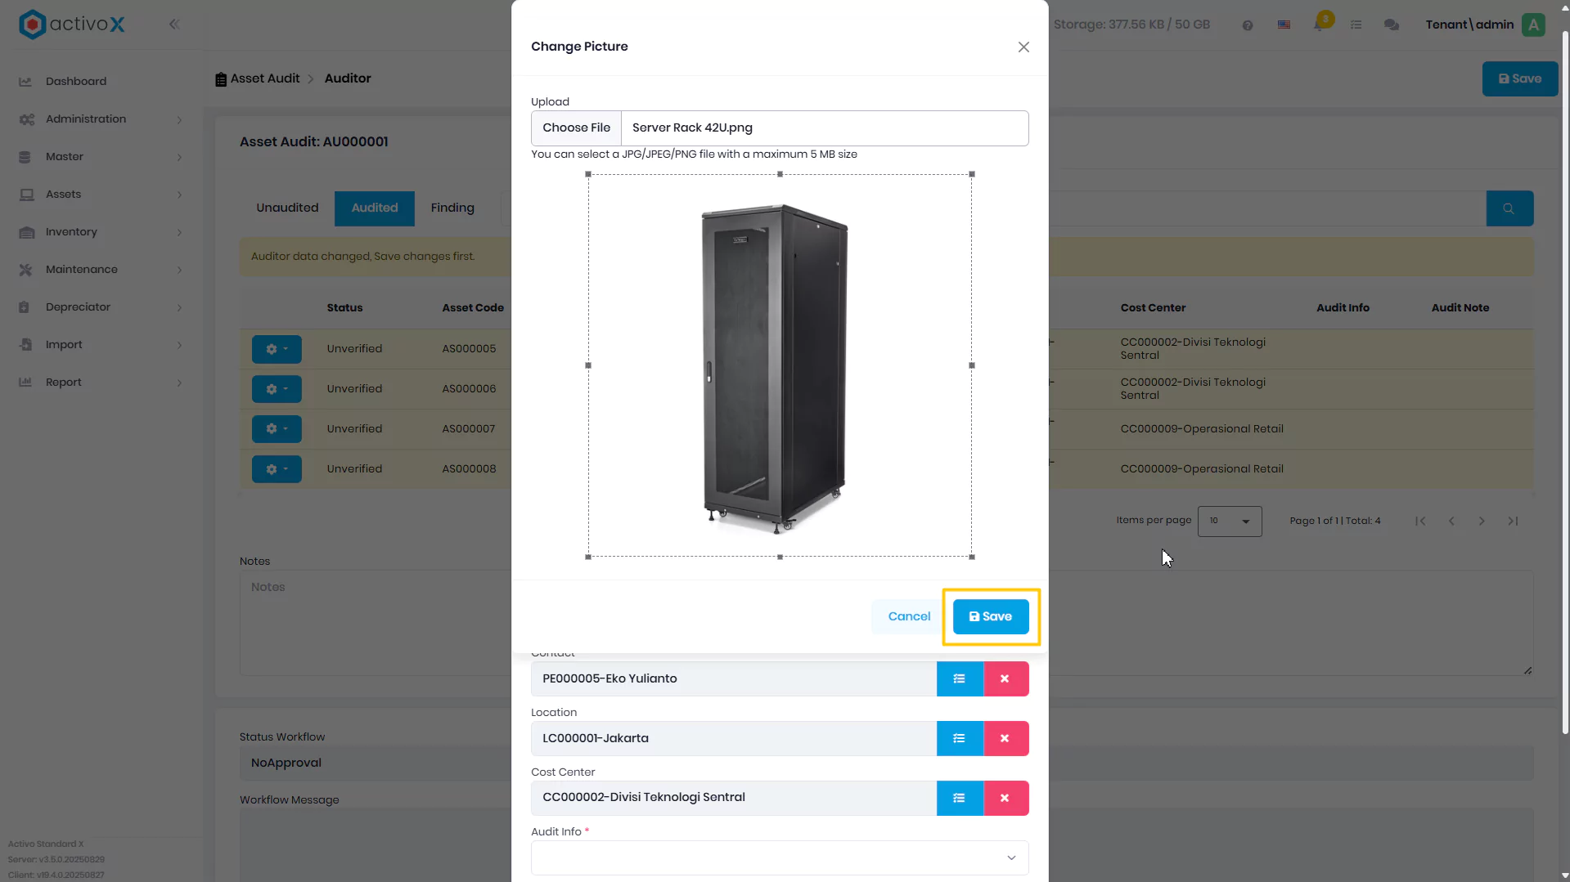Open gear action menu for AS000008
The width and height of the screenshot is (1570, 882).
click(277, 469)
